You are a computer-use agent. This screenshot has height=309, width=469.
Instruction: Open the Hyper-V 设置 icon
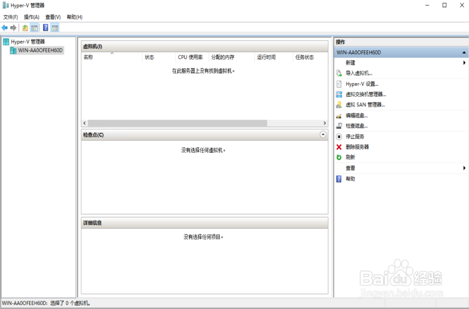click(x=339, y=83)
